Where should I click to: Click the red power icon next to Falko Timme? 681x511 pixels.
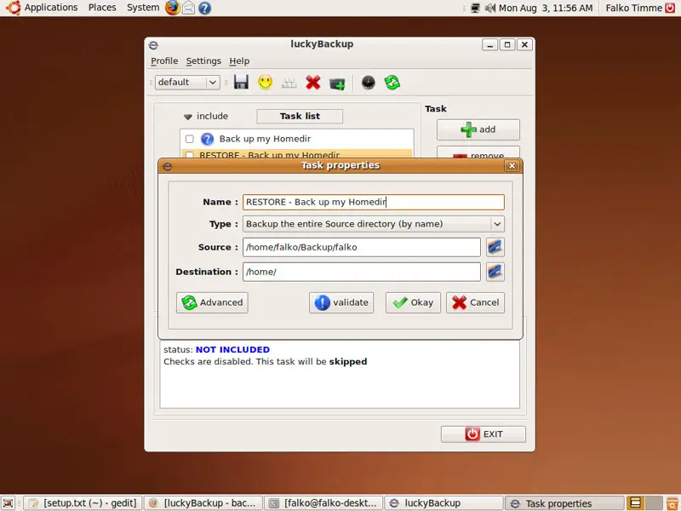pos(670,8)
